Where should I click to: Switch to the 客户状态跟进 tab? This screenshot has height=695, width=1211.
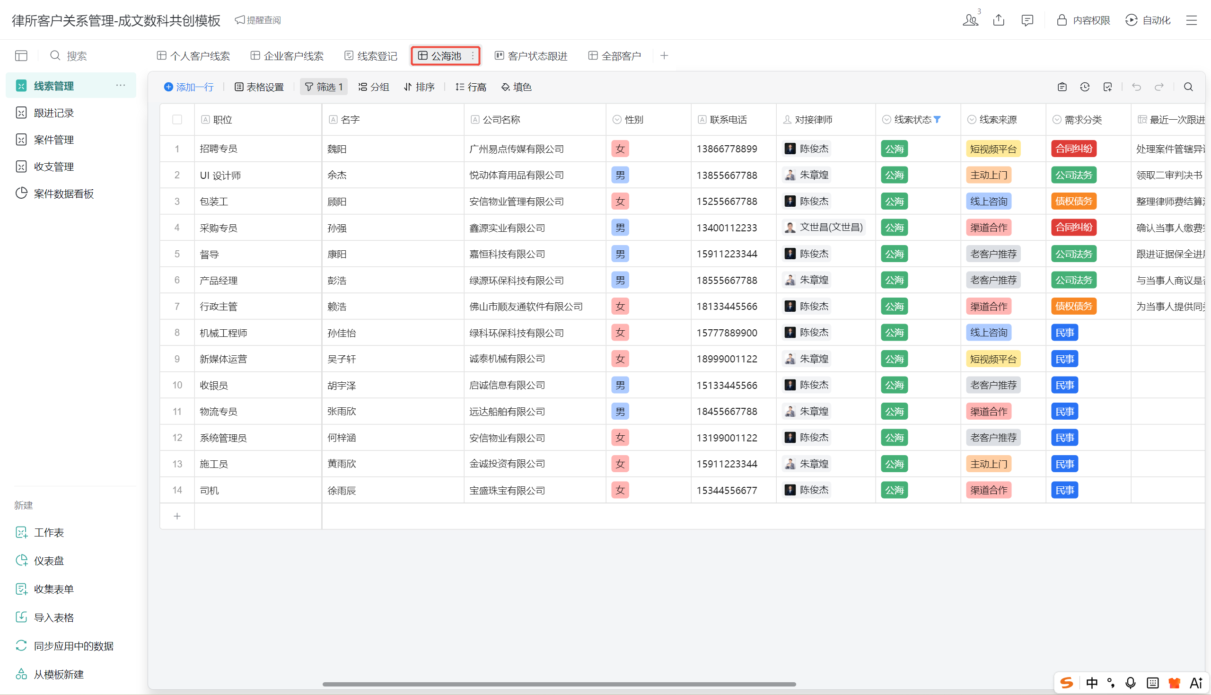[x=531, y=56]
